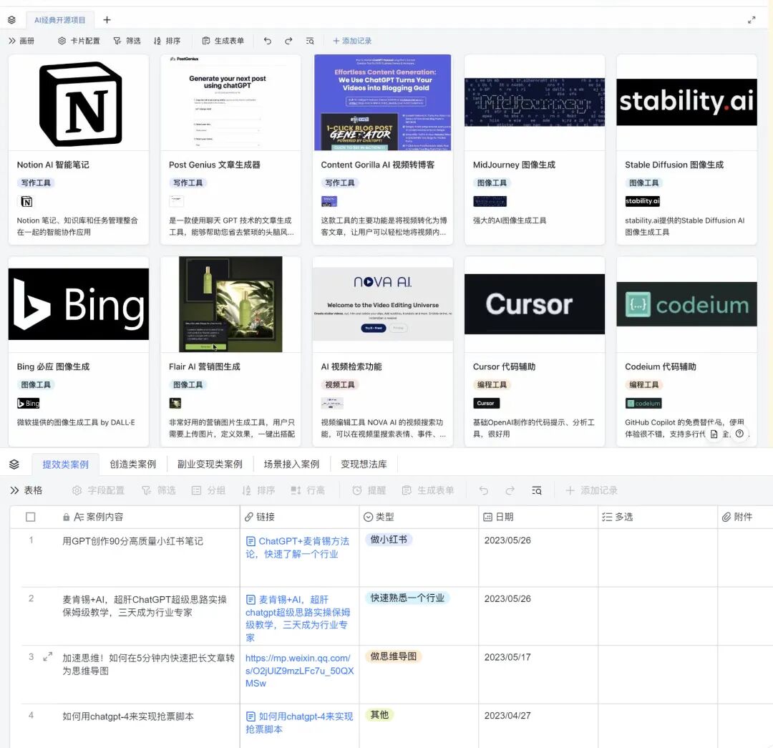Expand the 画册 view switcher
The width and height of the screenshot is (773, 748).
point(21,41)
